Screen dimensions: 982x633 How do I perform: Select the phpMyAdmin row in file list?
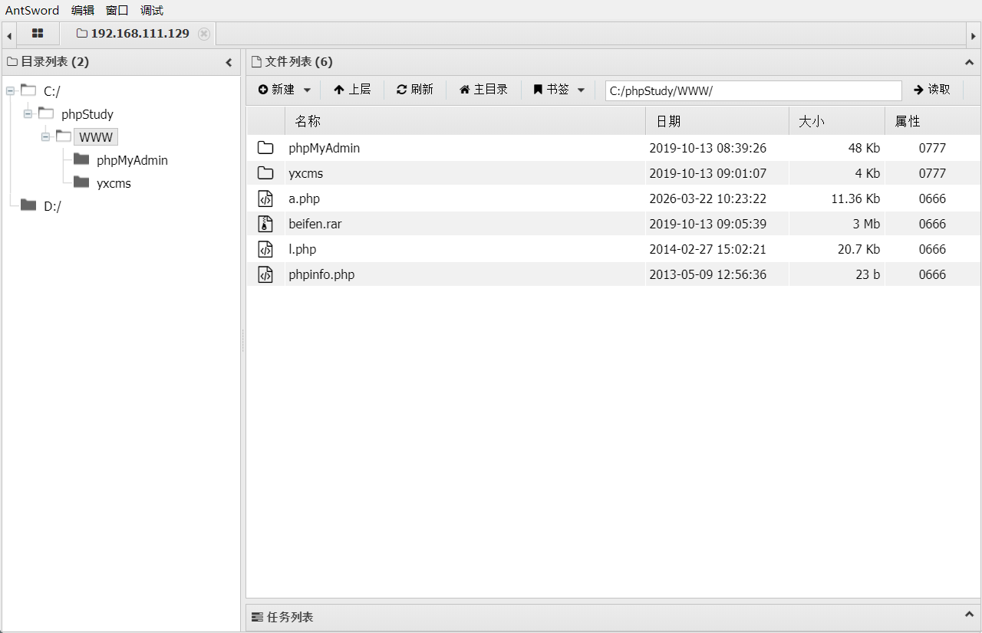point(613,148)
